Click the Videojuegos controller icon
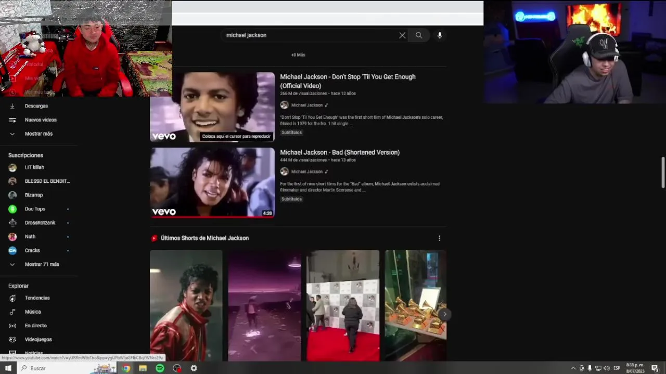666x374 pixels. pos(12,340)
